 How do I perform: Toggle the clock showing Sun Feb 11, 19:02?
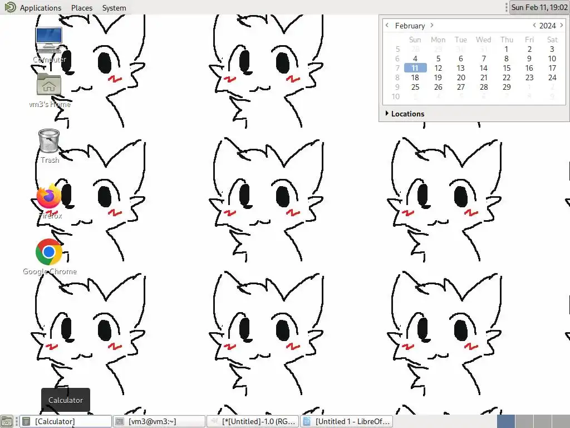[x=539, y=7]
